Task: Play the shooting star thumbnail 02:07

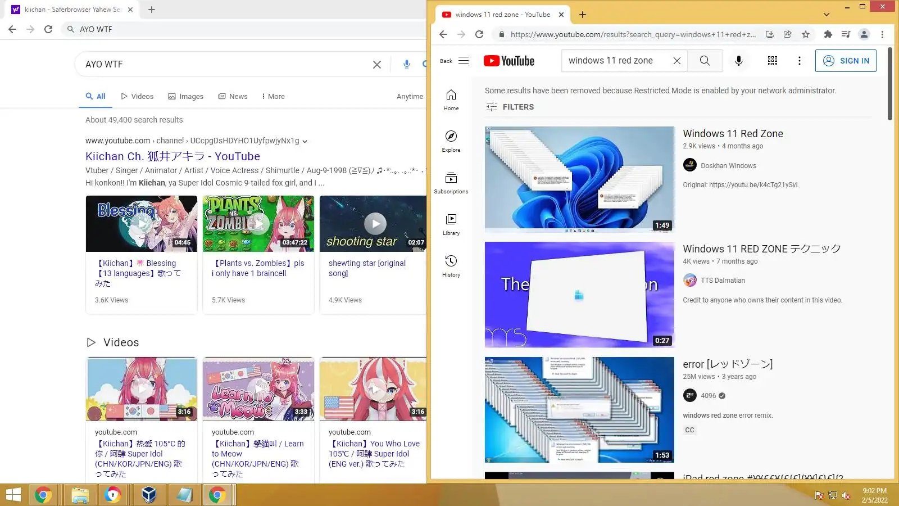Action: [373, 224]
